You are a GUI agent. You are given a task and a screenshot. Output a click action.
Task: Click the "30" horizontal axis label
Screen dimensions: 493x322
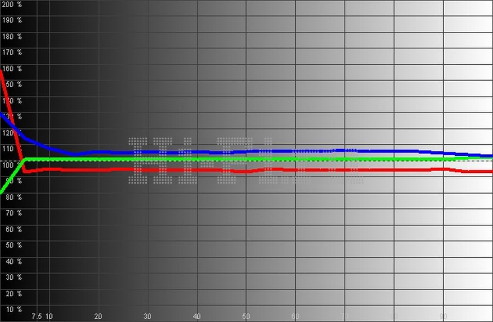[x=147, y=317]
